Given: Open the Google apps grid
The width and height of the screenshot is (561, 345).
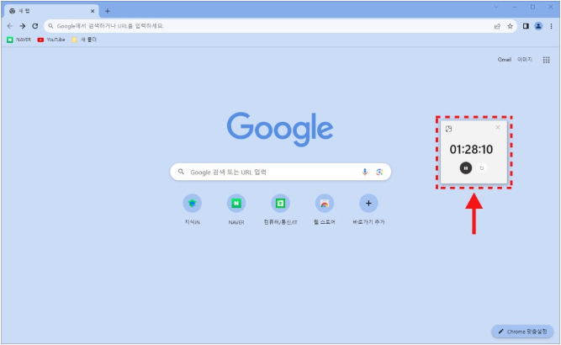Looking at the screenshot, I should point(546,60).
